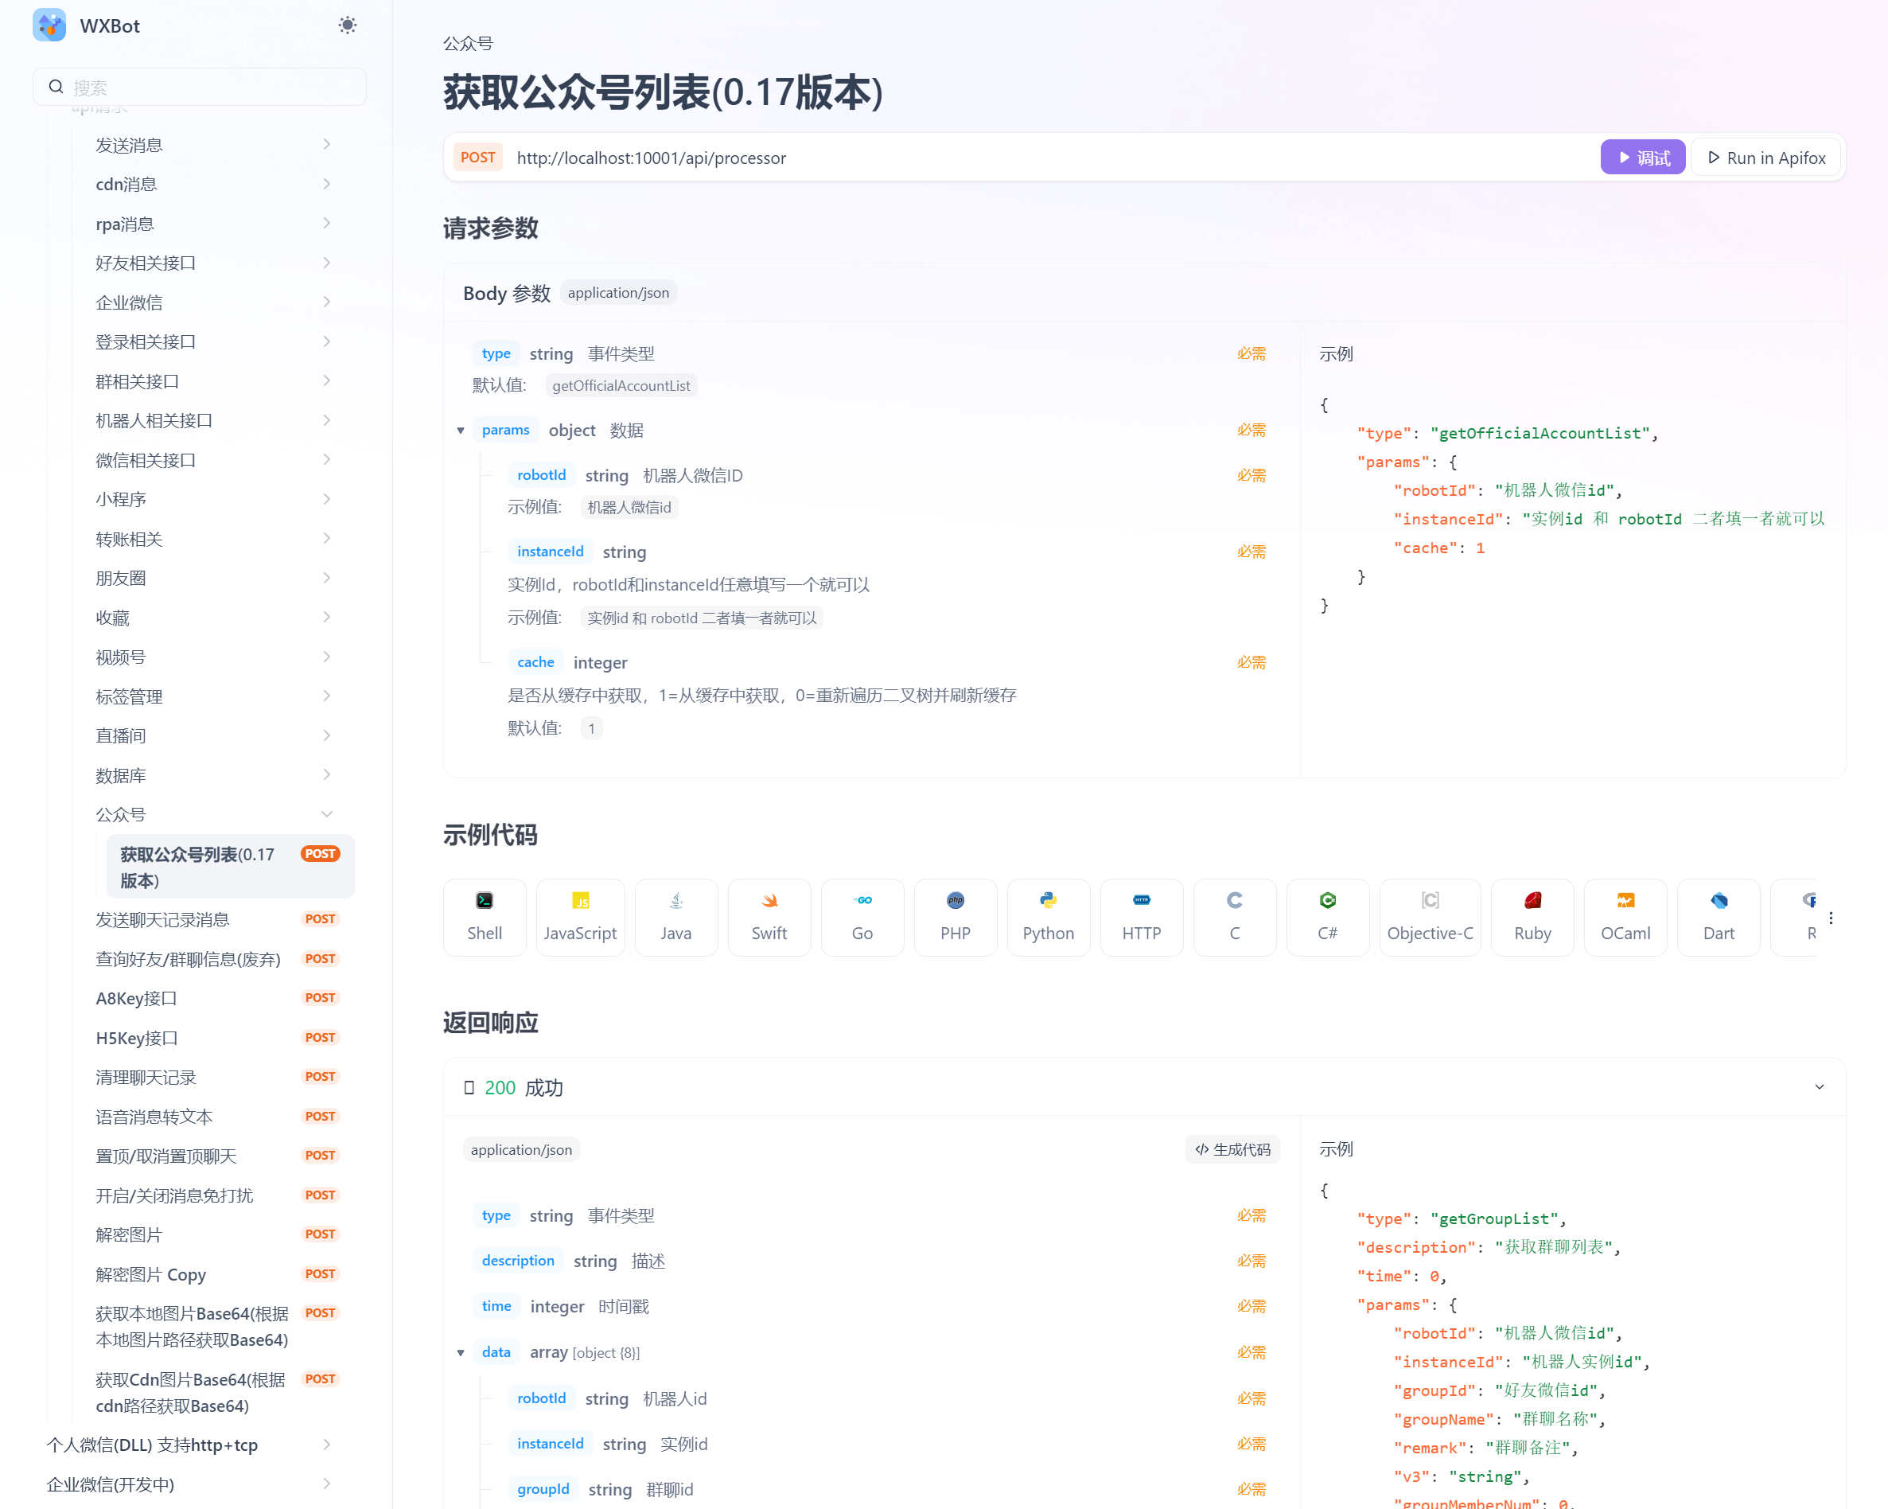1888x1509 pixels.
Task: Collapse the params object disclosure triangle
Action: (x=461, y=430)
